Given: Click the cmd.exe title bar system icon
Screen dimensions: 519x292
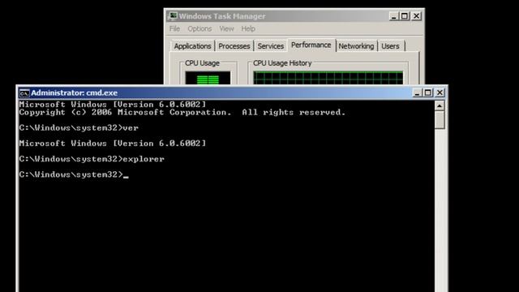Looking at the screenshot, I should tap(24, 93).
